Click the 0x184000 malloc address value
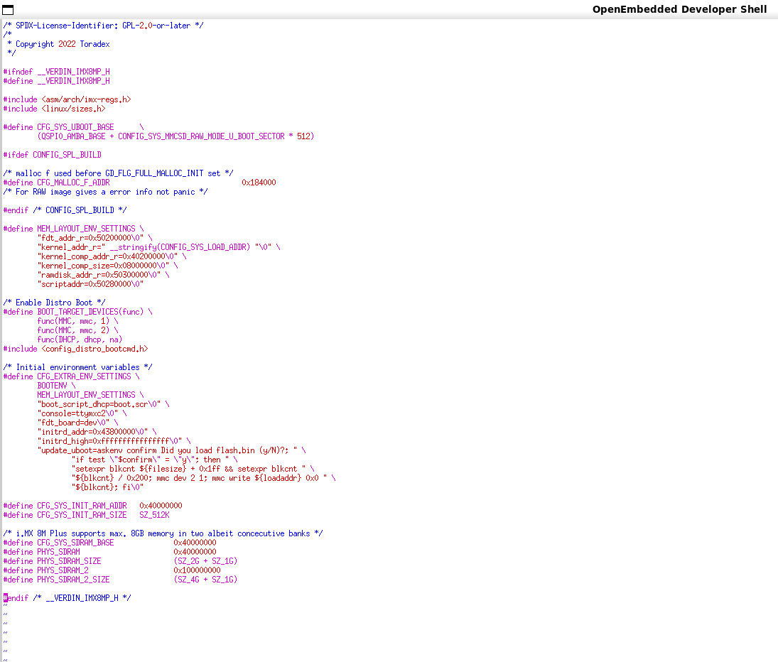The height and width of the screenshot is (662, 778). click(x=259, y=183)
